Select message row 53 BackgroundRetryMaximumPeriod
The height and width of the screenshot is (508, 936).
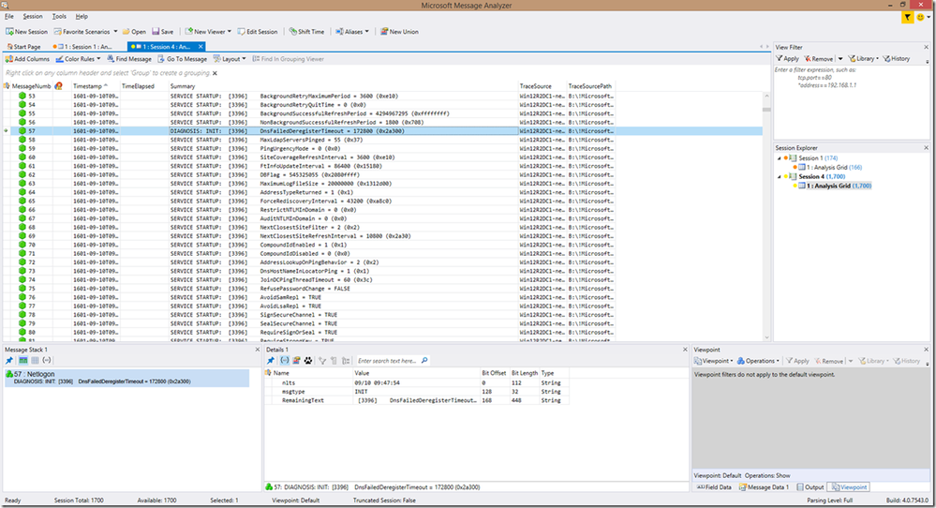tap(382, 96)
